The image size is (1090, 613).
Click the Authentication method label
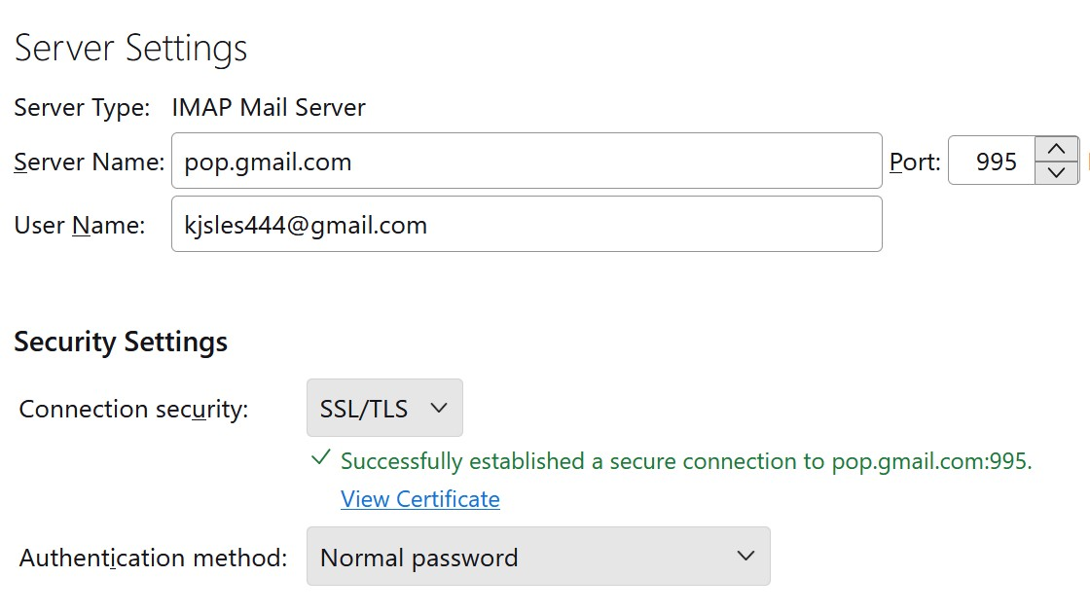(153, 559)
